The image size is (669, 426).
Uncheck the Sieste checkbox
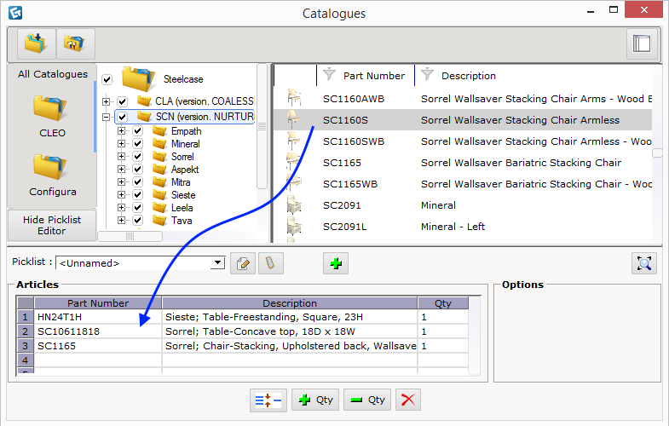tap(137, 195)
